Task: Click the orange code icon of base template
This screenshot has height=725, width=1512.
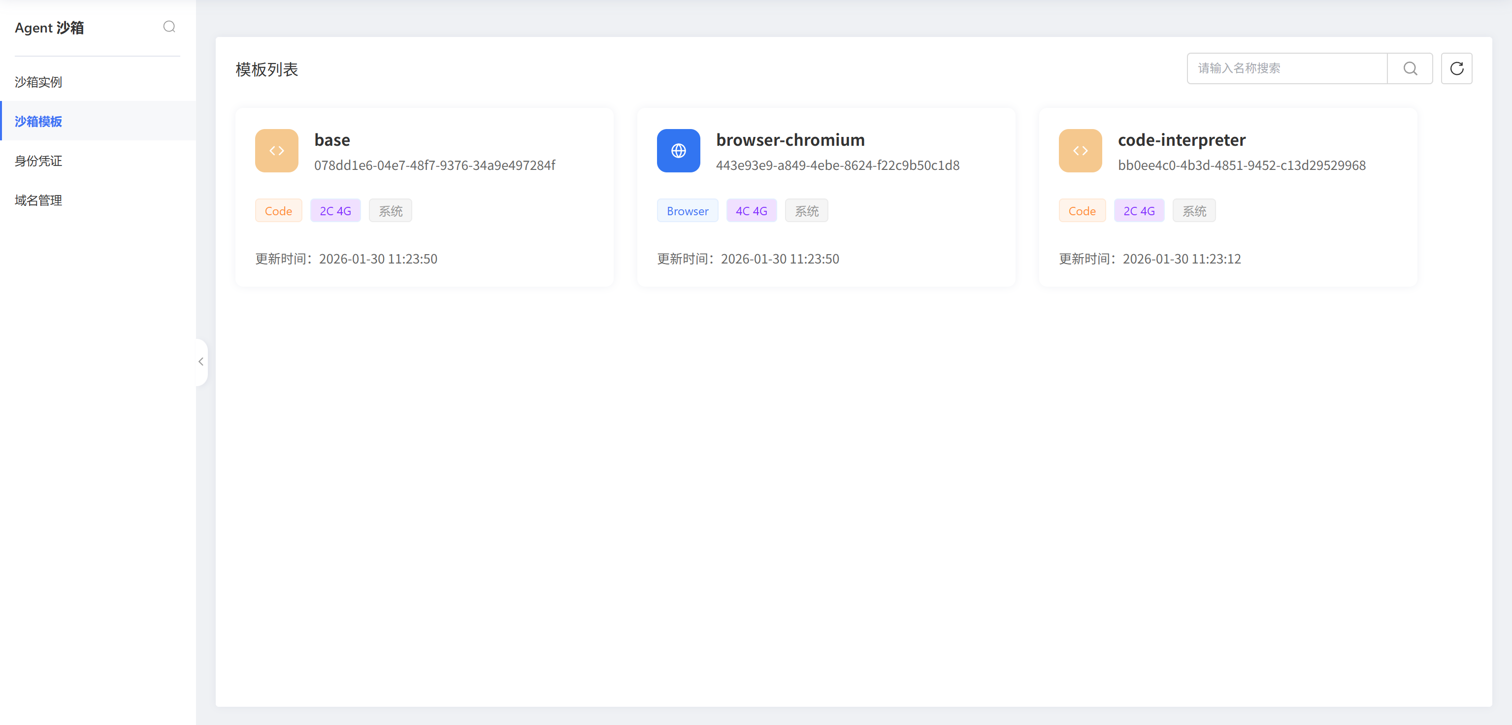Action: (x=276, y=151)
